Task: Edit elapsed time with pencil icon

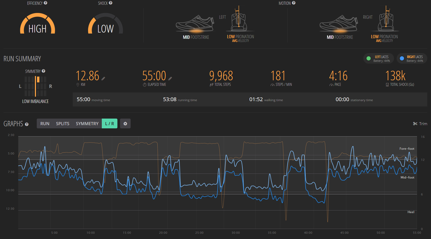Action: pyautogui.click(x=170, y=78)
